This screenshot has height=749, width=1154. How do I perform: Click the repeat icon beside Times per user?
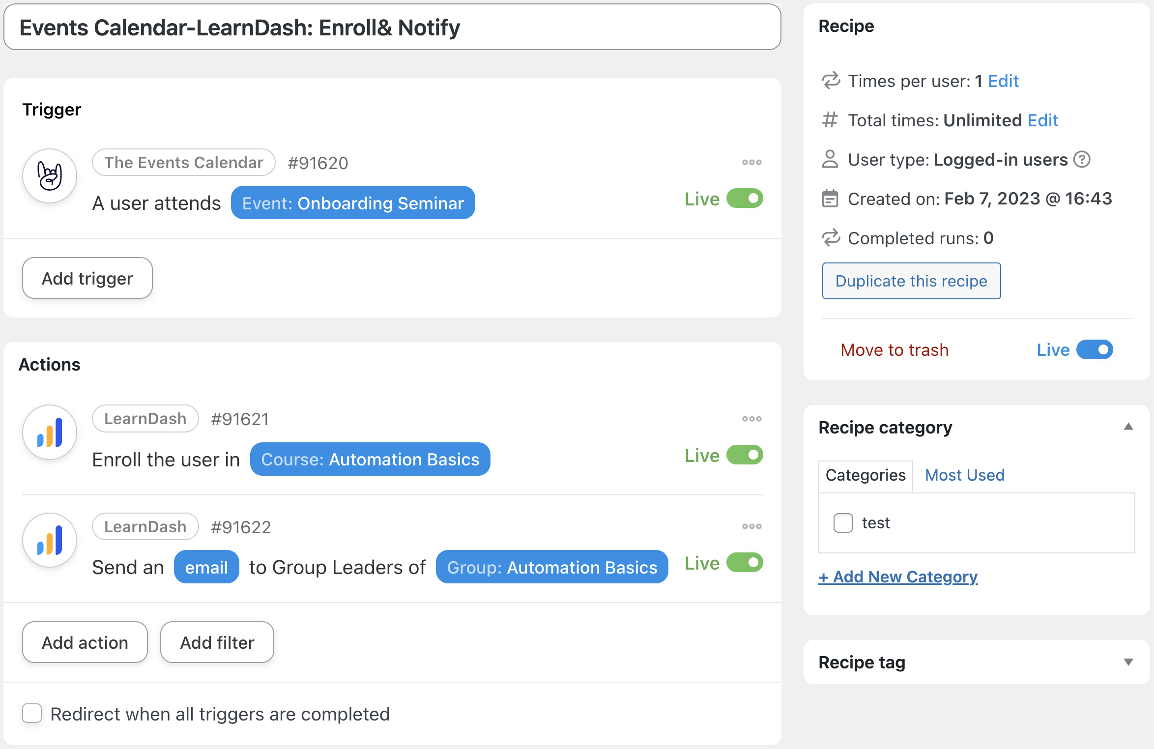830,81
